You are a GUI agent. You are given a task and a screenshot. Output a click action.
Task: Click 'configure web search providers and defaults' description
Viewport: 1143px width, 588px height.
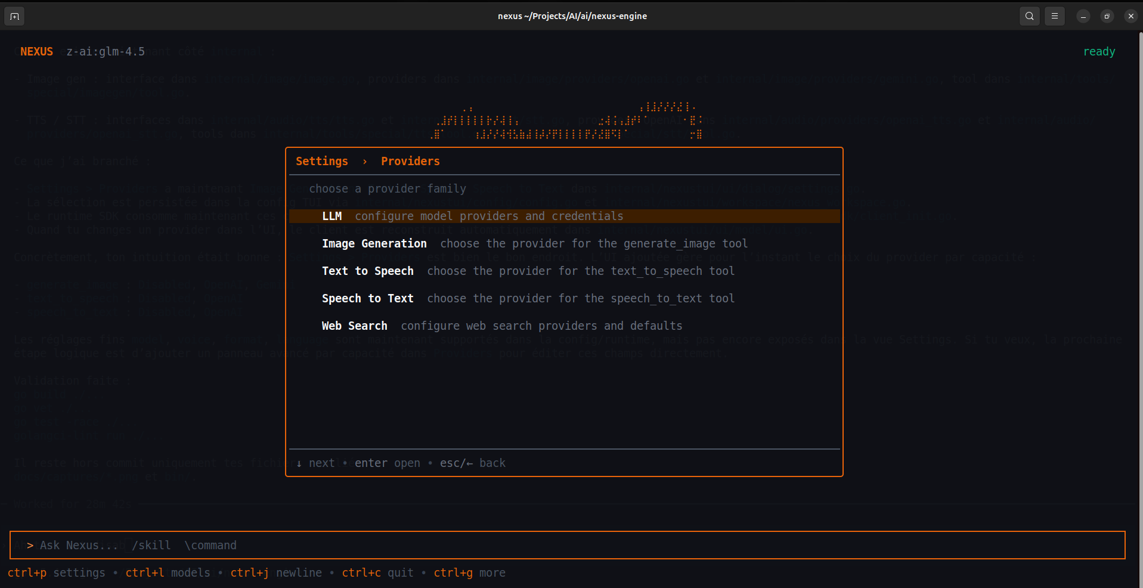click(541, 326)
